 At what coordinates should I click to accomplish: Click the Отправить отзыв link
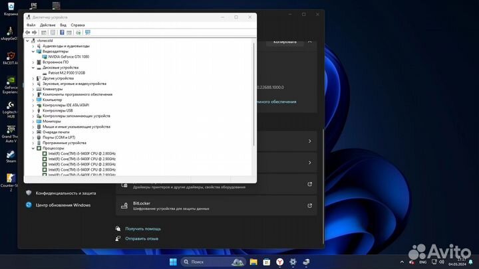click(x=142, y=239)
